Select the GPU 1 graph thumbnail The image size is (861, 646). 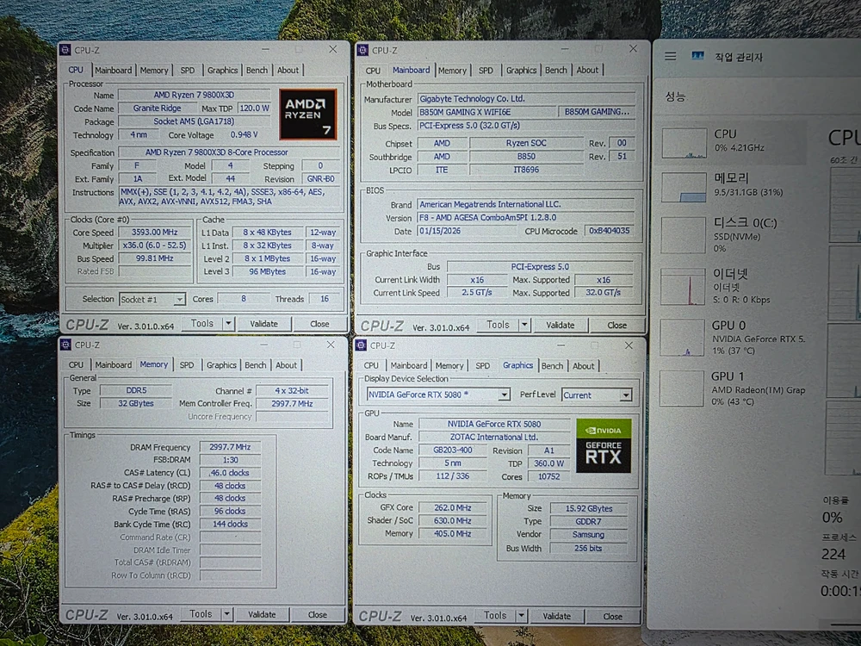pyautogui.click(x=681, y=388)
